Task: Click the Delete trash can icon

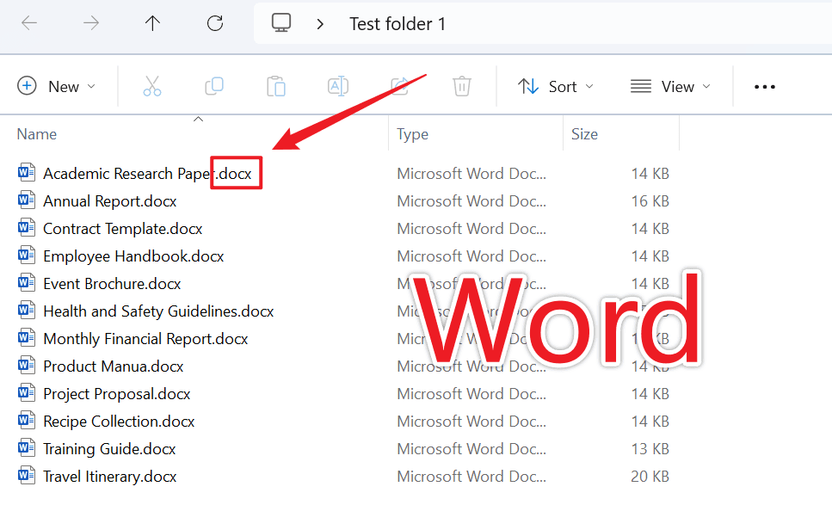Action: (462, 86)
